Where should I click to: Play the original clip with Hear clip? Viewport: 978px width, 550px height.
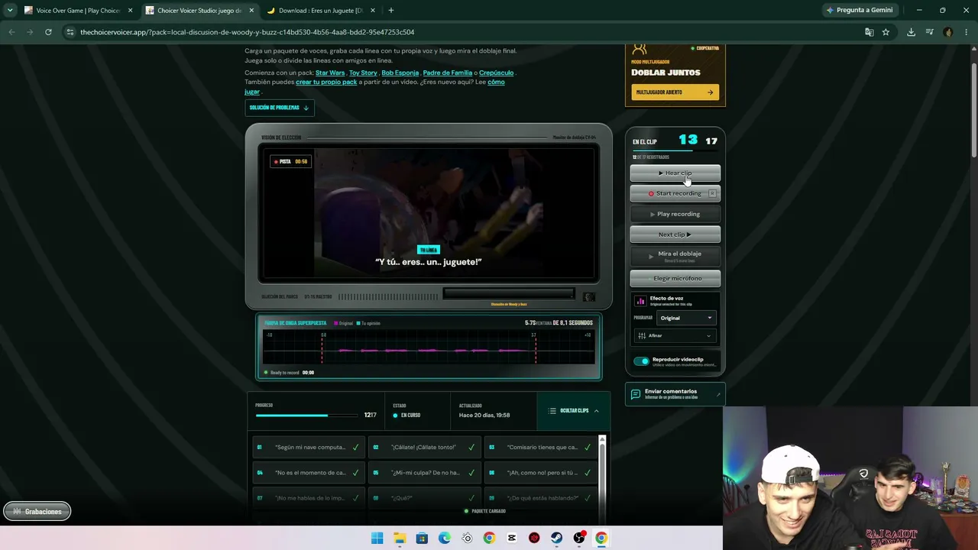[x=675, y=173]
